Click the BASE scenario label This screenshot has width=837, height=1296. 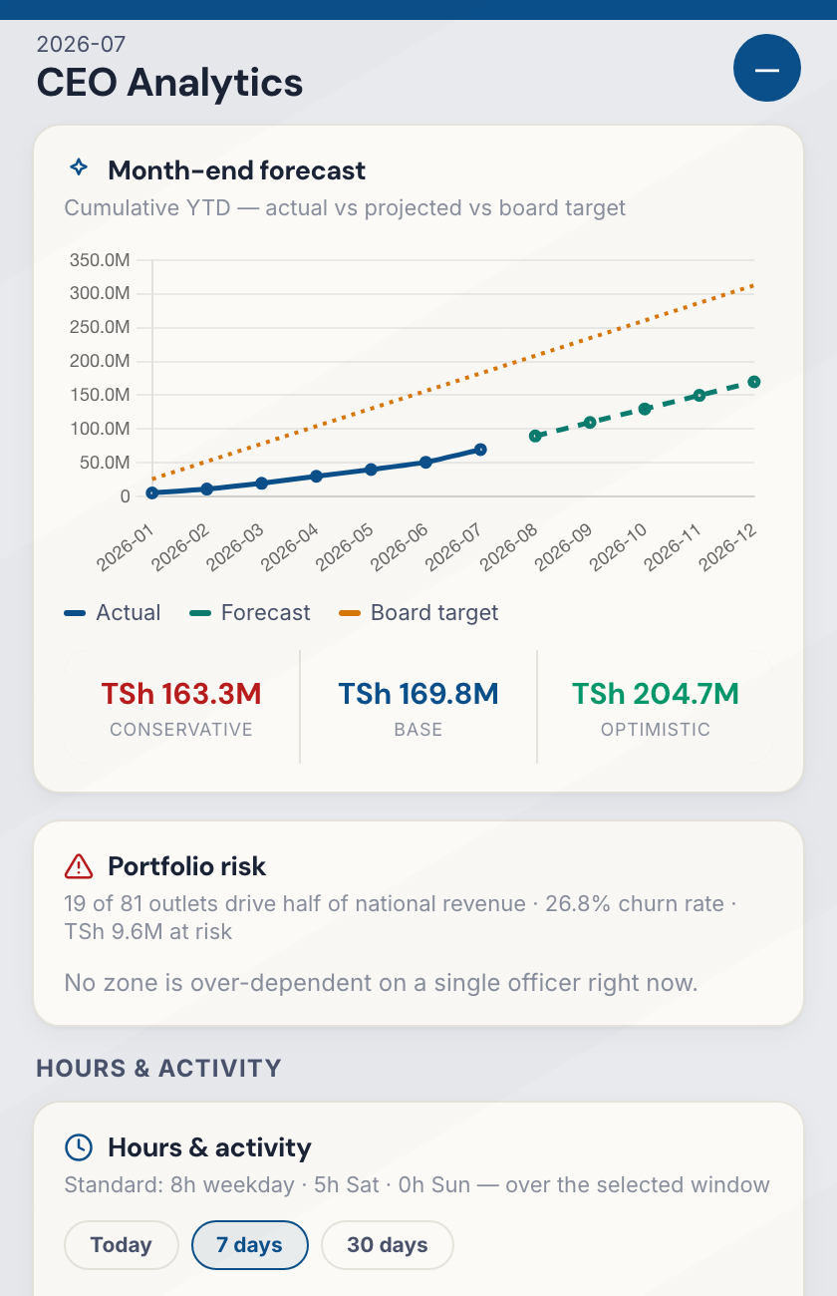pyautogui.click(x=418, y=730)
